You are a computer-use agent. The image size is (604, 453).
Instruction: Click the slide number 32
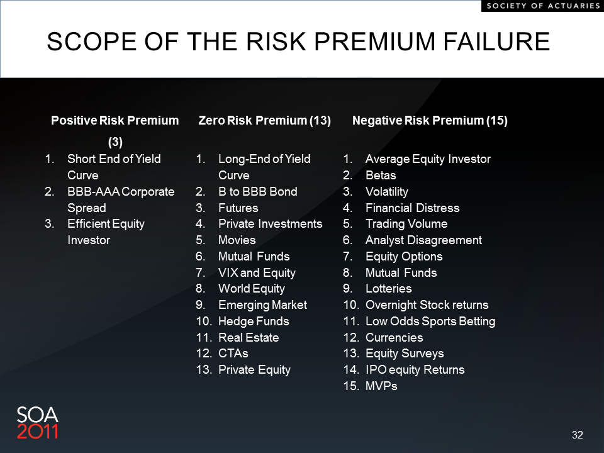[x=577, y=435]
